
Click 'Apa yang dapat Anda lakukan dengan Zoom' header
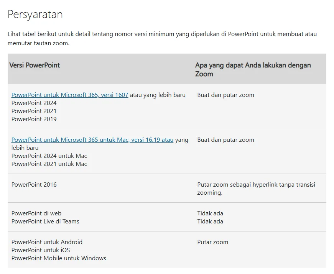click(253, 69)
